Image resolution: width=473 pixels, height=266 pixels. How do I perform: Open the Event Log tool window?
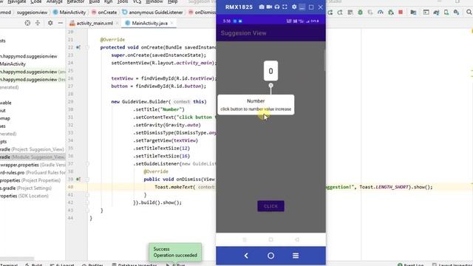point(411,265)
